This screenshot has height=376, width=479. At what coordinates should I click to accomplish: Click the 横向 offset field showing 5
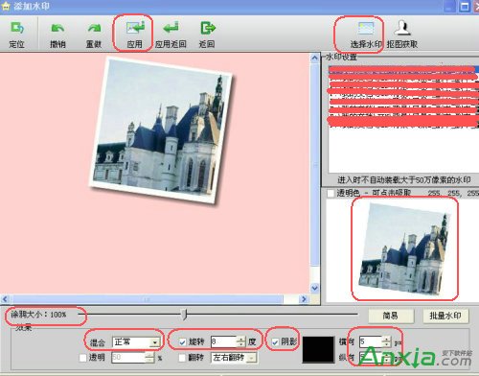[x=371, y=342]
